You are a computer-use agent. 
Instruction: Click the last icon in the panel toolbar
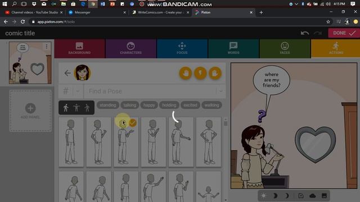point(324,196)
